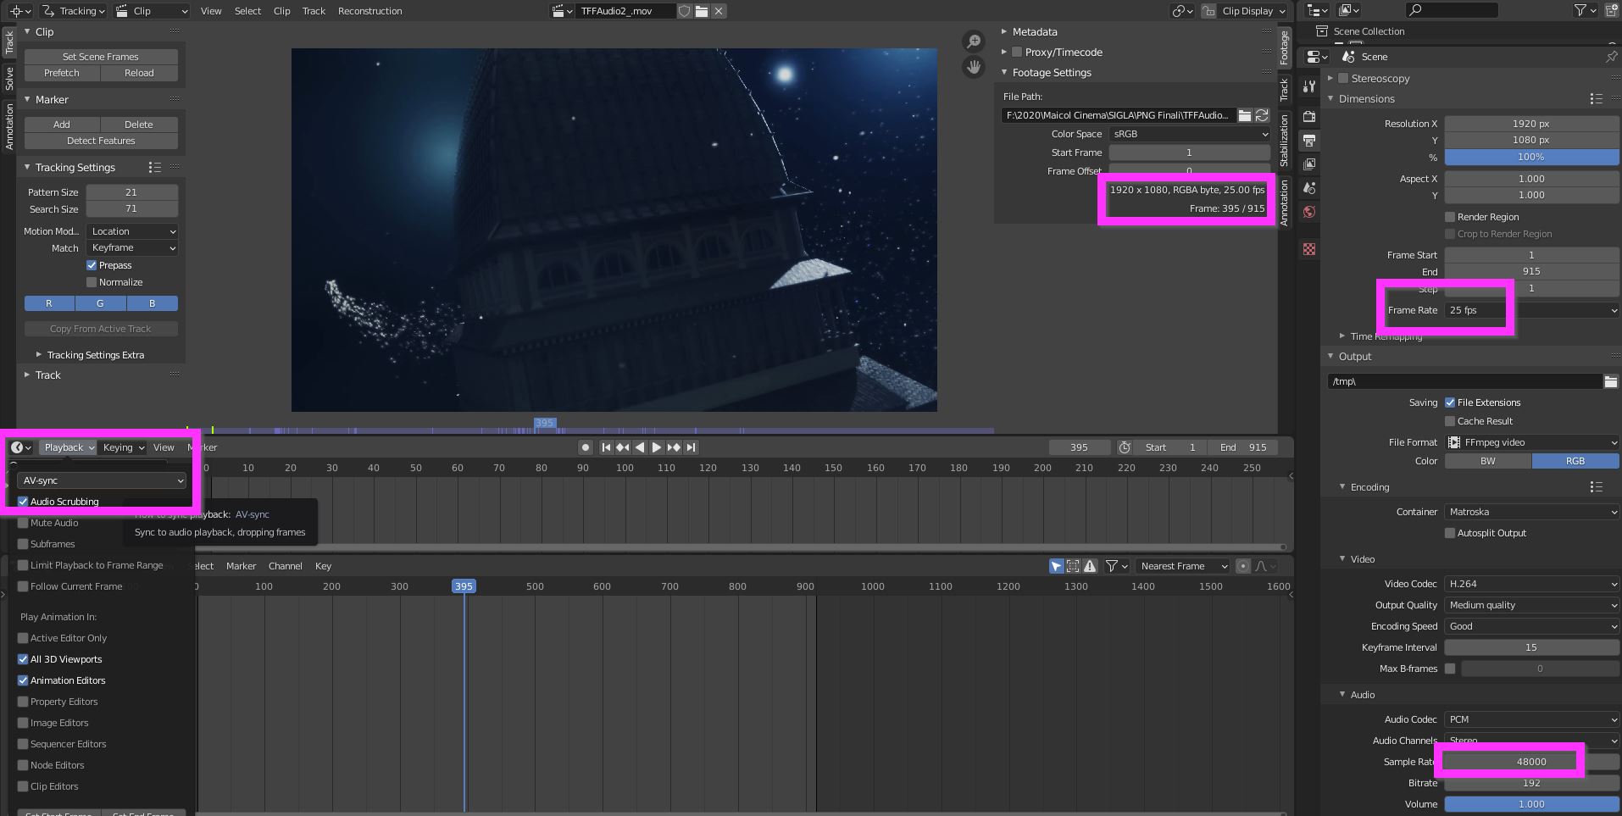
Task: Open the Frame Rate dropdown showing 25 fps
Action: click(x=1532, y=310)
